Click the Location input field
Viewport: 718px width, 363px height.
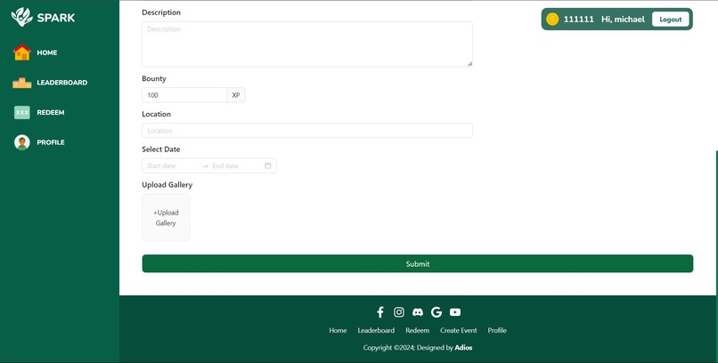307,130
